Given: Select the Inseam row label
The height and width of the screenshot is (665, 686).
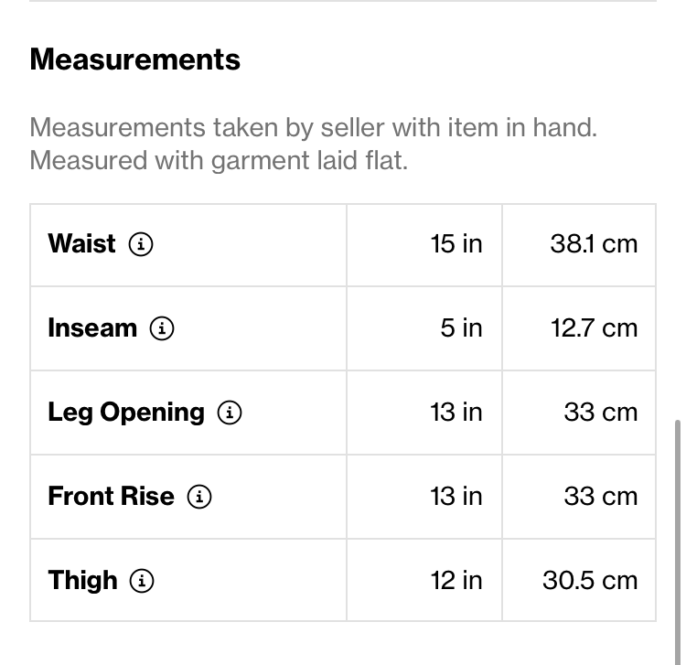Looking at the screenshot, I should coord(92,328).
